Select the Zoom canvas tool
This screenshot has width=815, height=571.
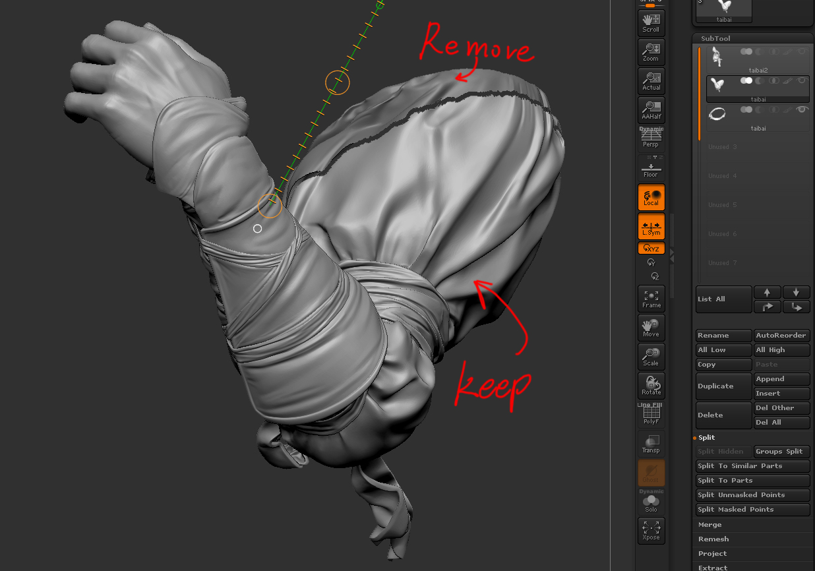click(651, 51)
